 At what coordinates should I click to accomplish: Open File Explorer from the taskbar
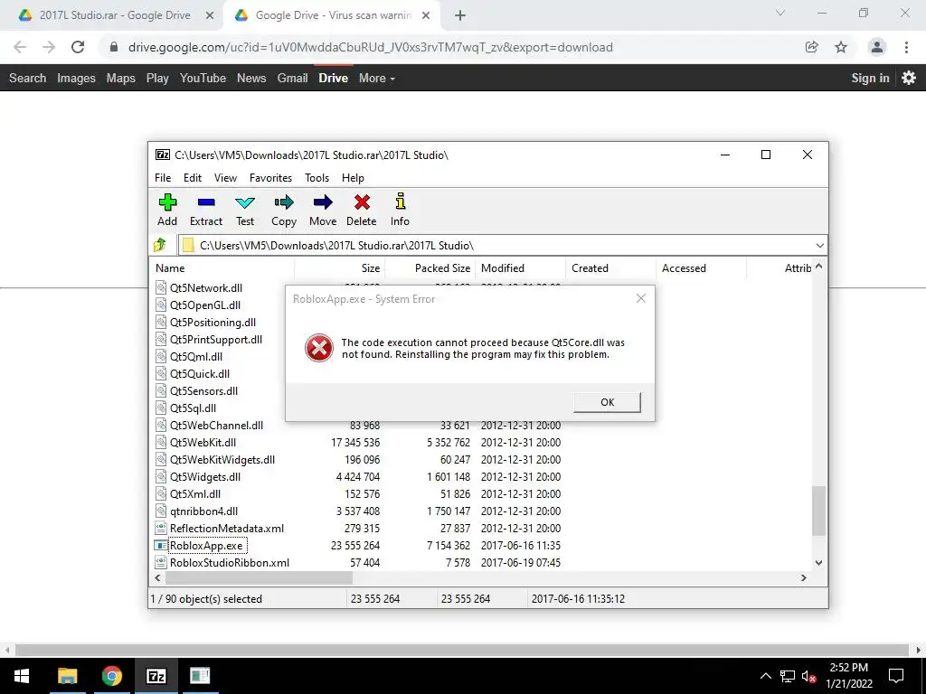point(67,676)
